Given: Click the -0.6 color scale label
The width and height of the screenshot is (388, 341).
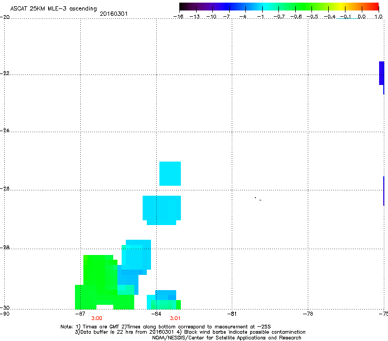Looking at the screenshot, I should (x=296, y=17).
